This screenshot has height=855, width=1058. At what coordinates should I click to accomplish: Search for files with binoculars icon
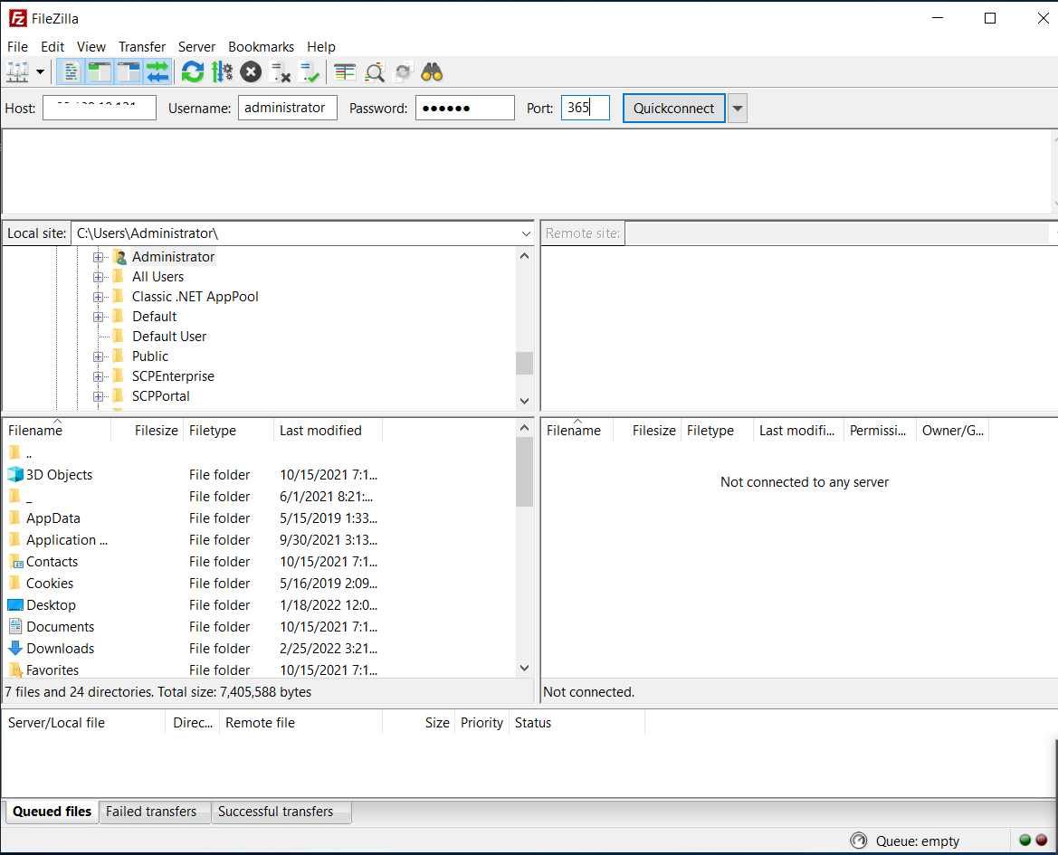[x=432, y=71]
